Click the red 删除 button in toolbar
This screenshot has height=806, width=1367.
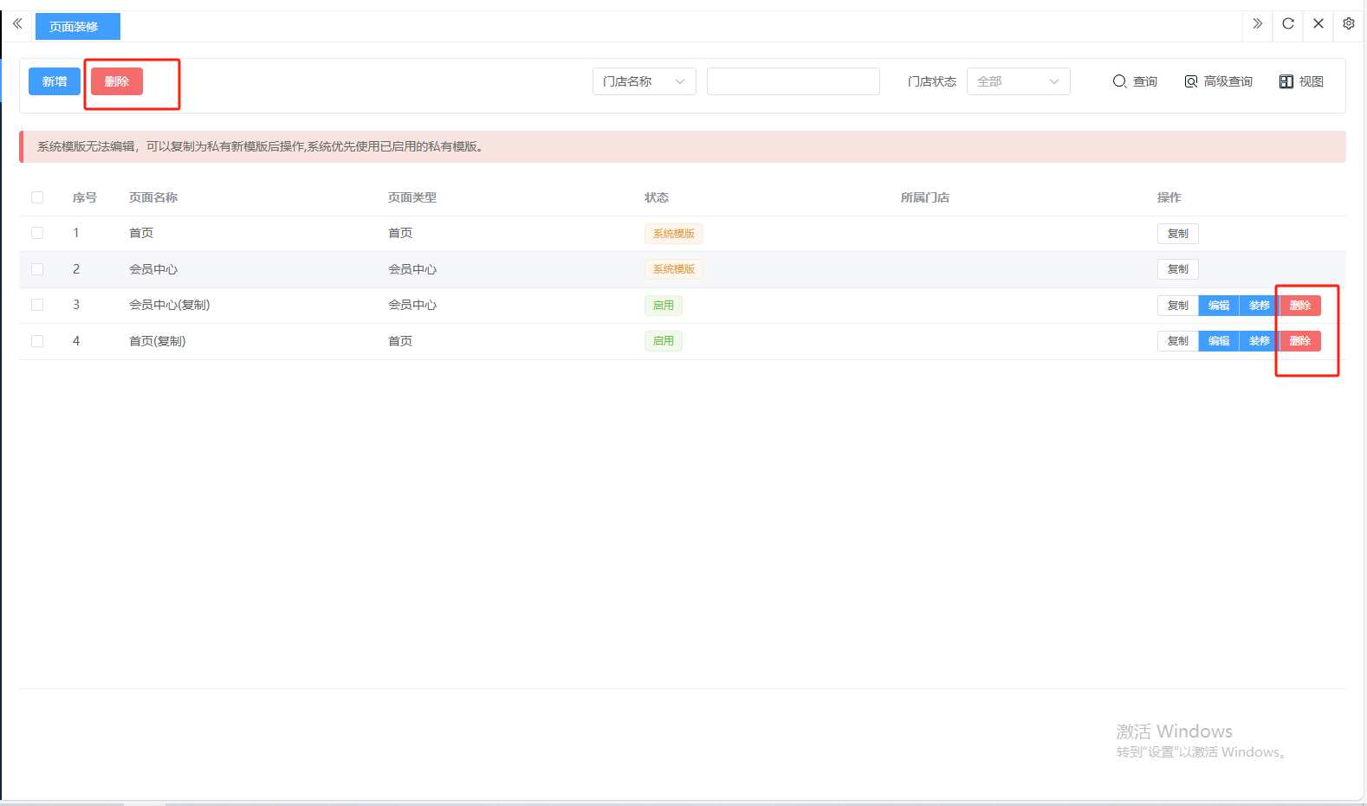(x=117, y=81)
